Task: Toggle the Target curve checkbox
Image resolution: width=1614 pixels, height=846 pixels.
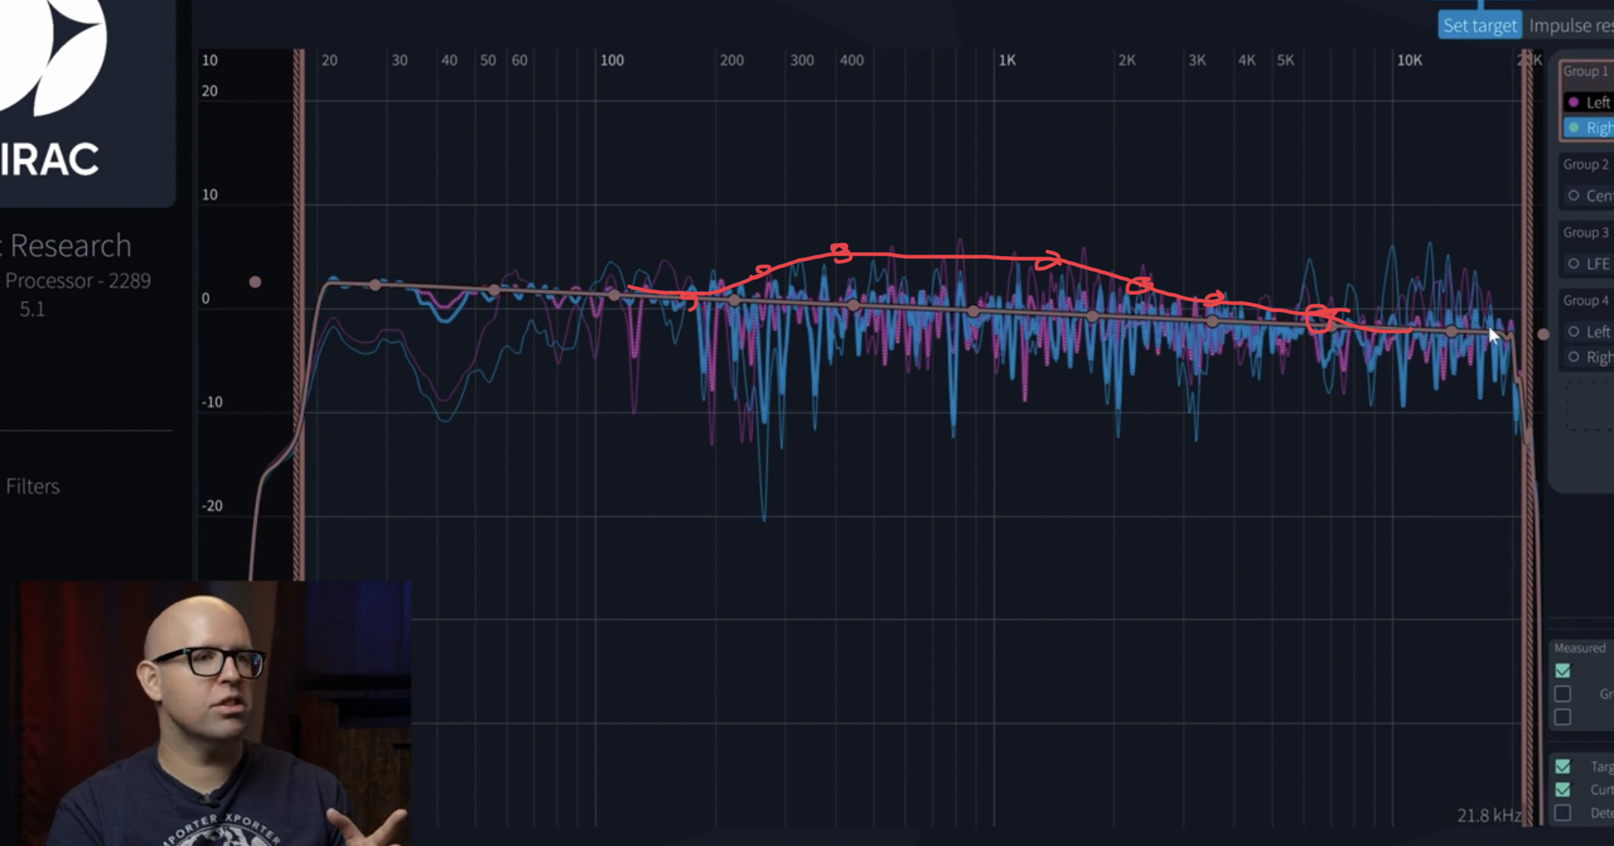Action: (x=1563, y=766)
